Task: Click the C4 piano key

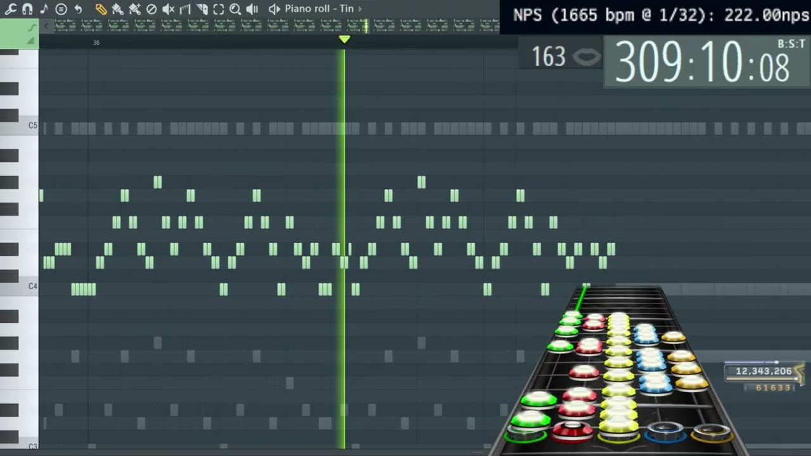Action: [19, 286]
